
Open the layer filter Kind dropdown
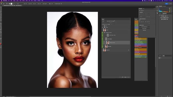(104, 21)
